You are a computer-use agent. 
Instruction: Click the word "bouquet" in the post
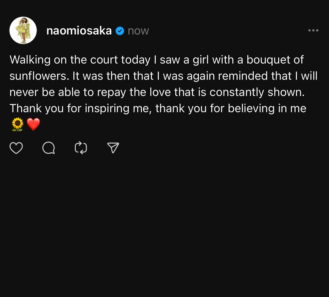click(268, 60)
